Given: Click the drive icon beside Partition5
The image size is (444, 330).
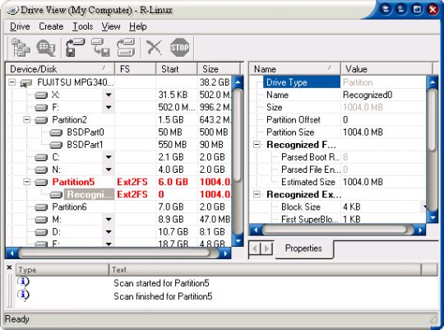Looking at the screenshot, I should 41,183.
